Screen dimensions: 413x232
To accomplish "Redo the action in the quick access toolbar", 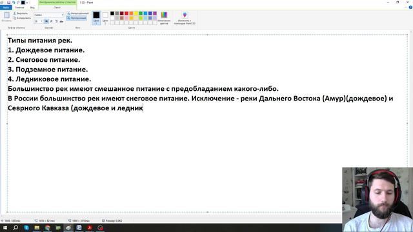I will pos(18,3).
